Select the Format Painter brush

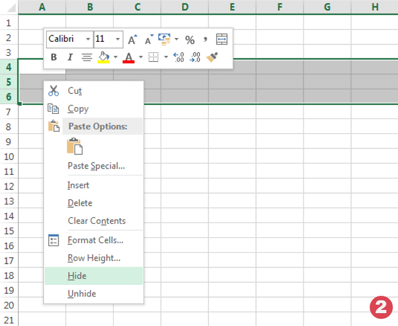(x=212, y=57)
